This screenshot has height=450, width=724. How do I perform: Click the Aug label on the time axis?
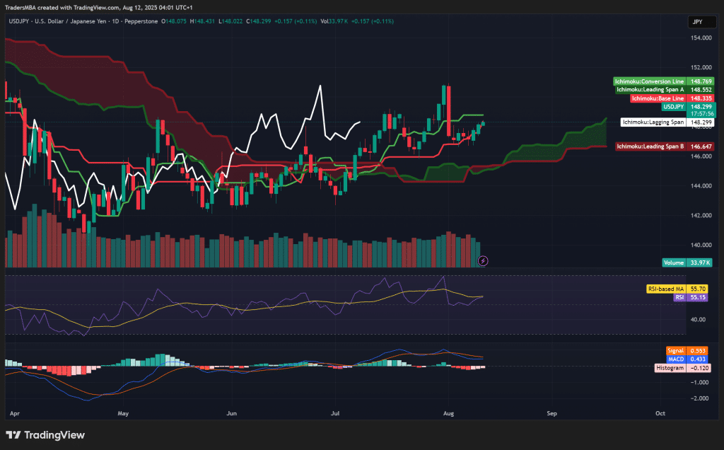pos(449,413)
